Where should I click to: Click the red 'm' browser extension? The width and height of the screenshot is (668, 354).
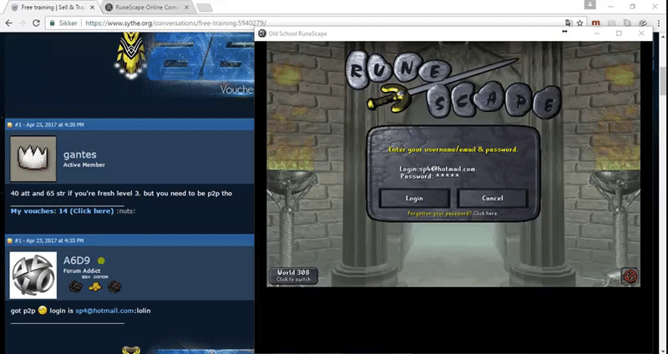point(596,23)
